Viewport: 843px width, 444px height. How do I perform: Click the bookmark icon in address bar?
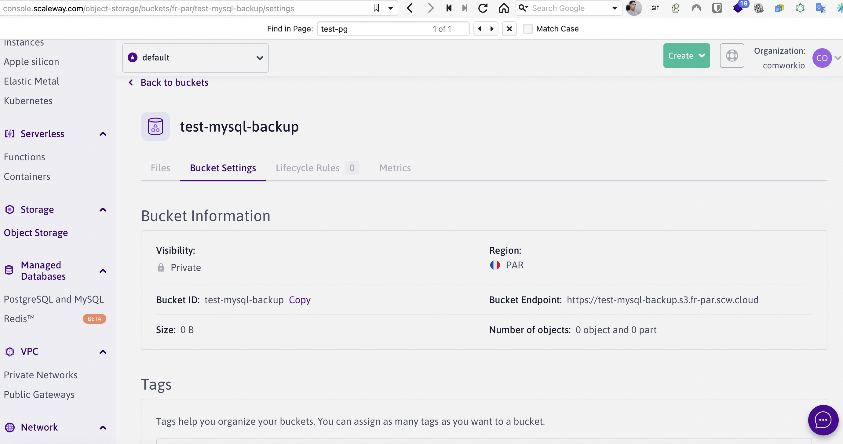tap(376, 8)
